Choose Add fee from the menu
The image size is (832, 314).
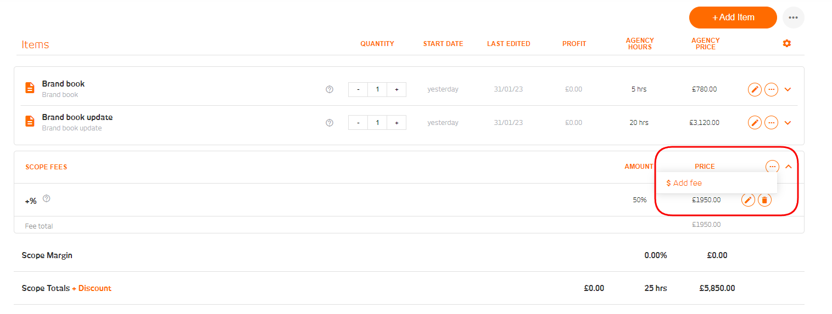pos(684,183)
